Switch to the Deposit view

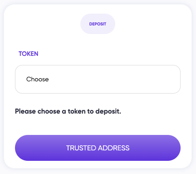(98, 24)
